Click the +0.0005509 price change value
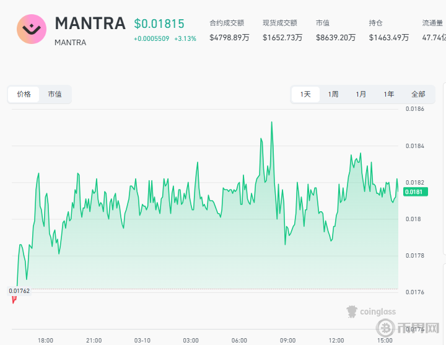This screenshot has width=446, height=345. (152, 38)
